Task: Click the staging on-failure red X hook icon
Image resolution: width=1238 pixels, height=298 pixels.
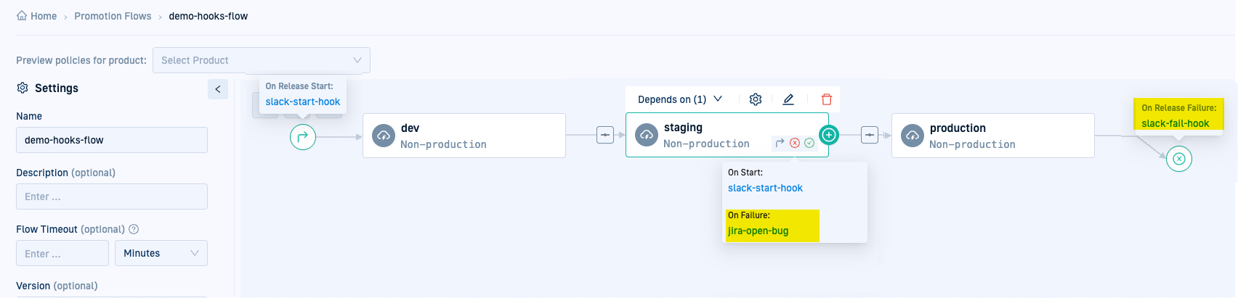Action: (795, 143)
